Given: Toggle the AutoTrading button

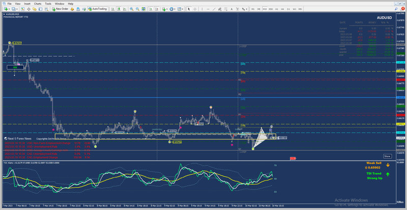Looking at the screenshot, I should pos(98,9).
